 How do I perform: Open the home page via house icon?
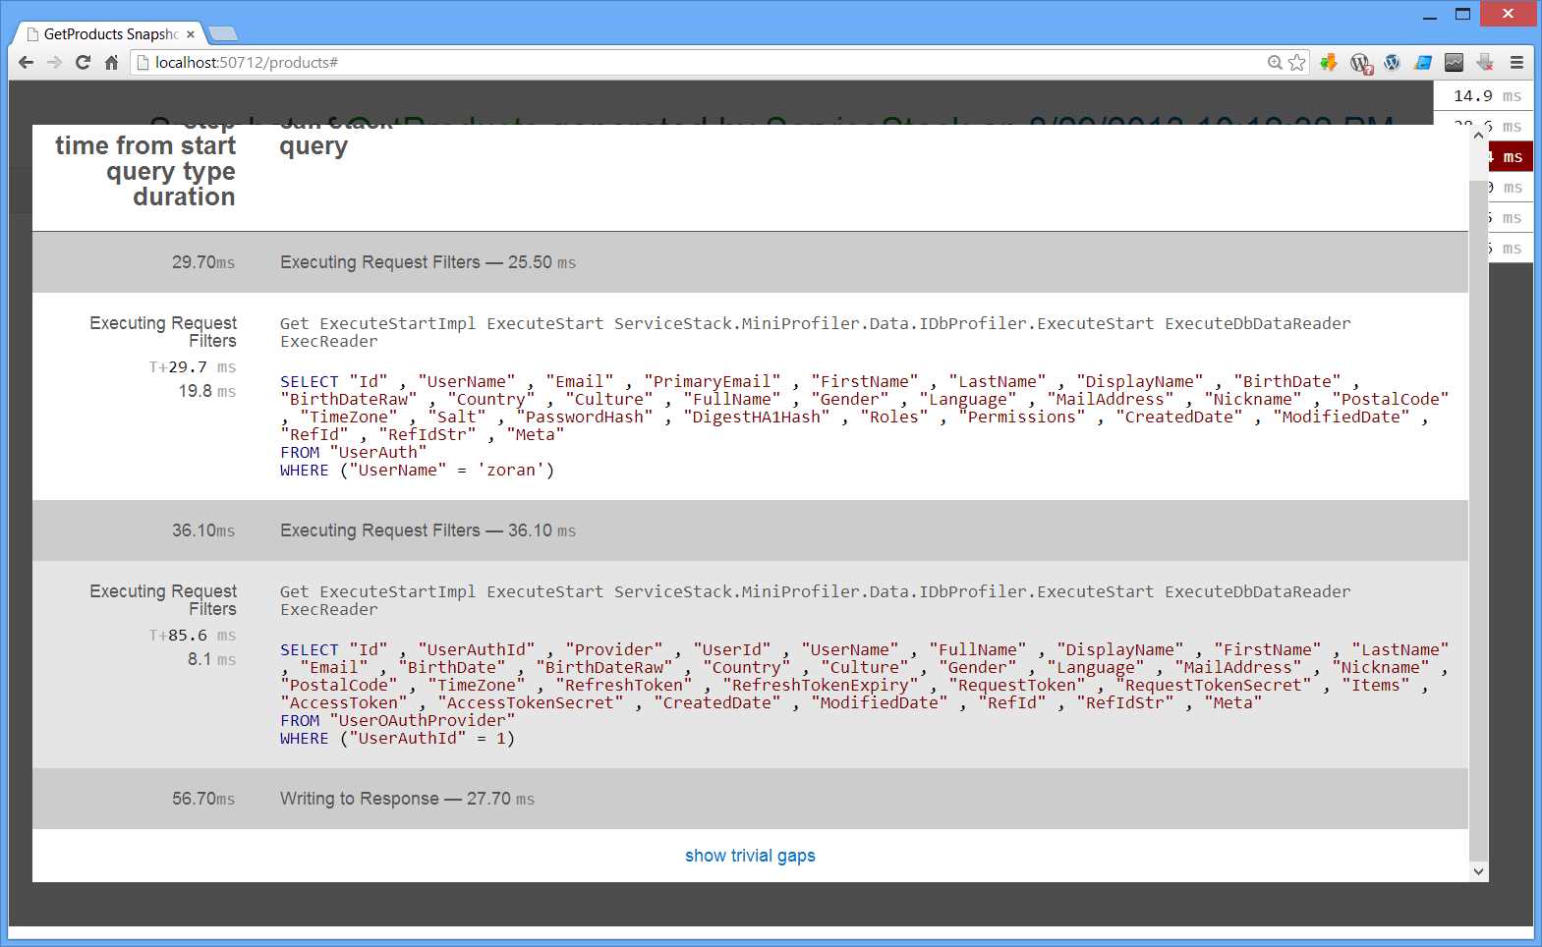(111, 62)
